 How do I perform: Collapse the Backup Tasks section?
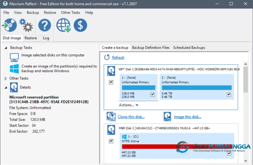click(6, 48)
